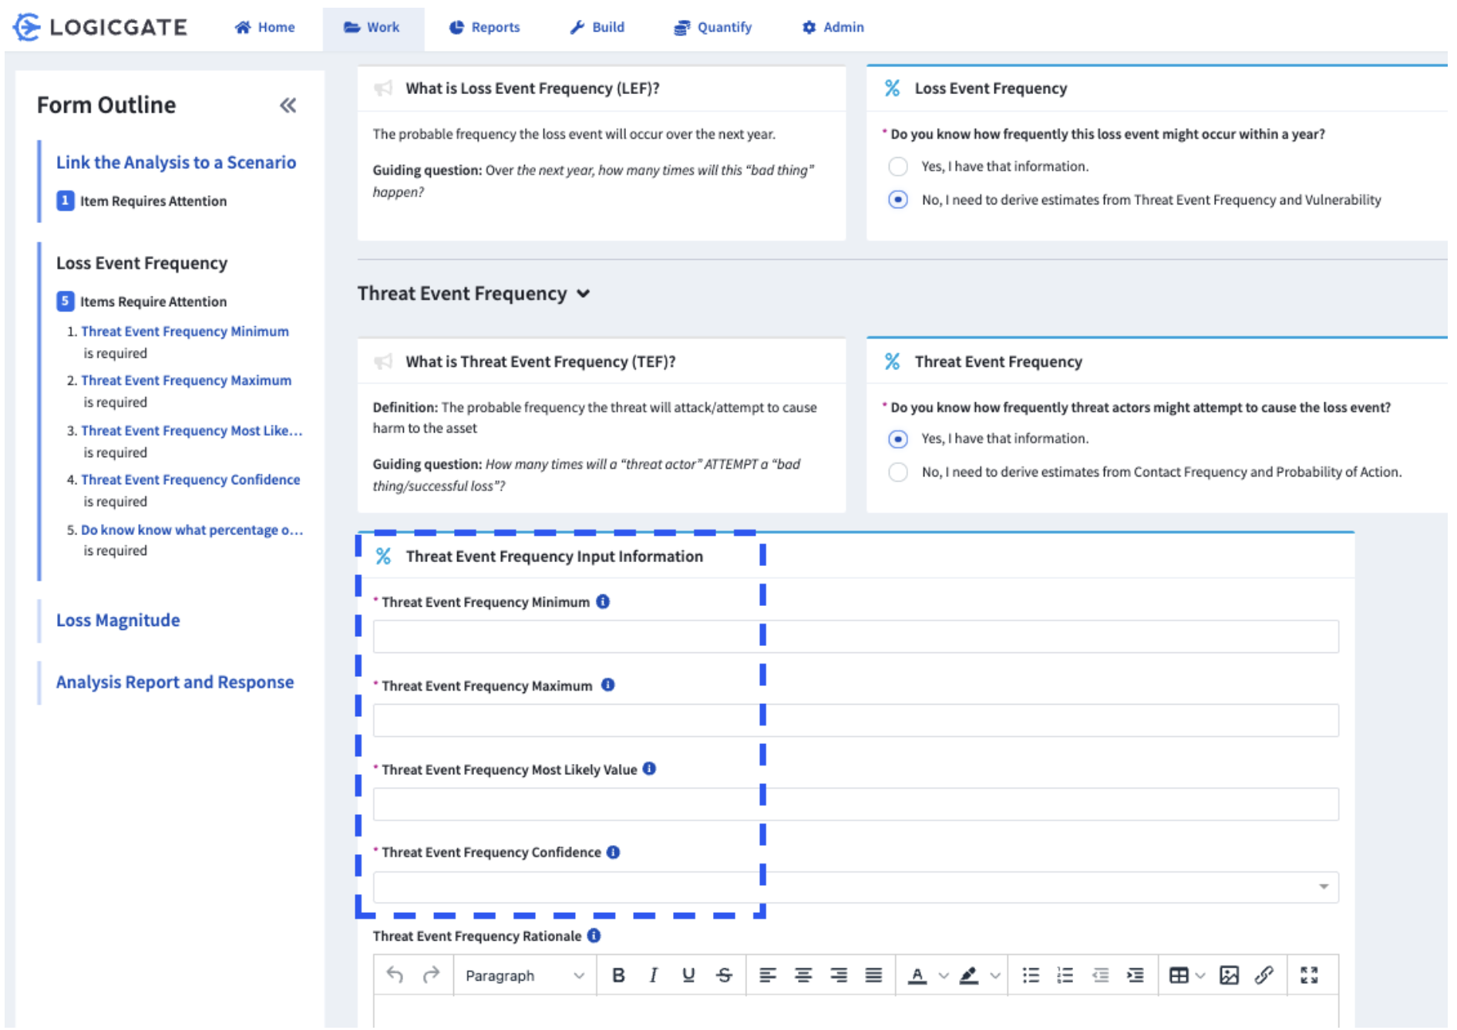Image resolution: width=1457 pixels, height=1030 pixels.
Task: Open the Admin tab
Action: [x=833, y=27]
